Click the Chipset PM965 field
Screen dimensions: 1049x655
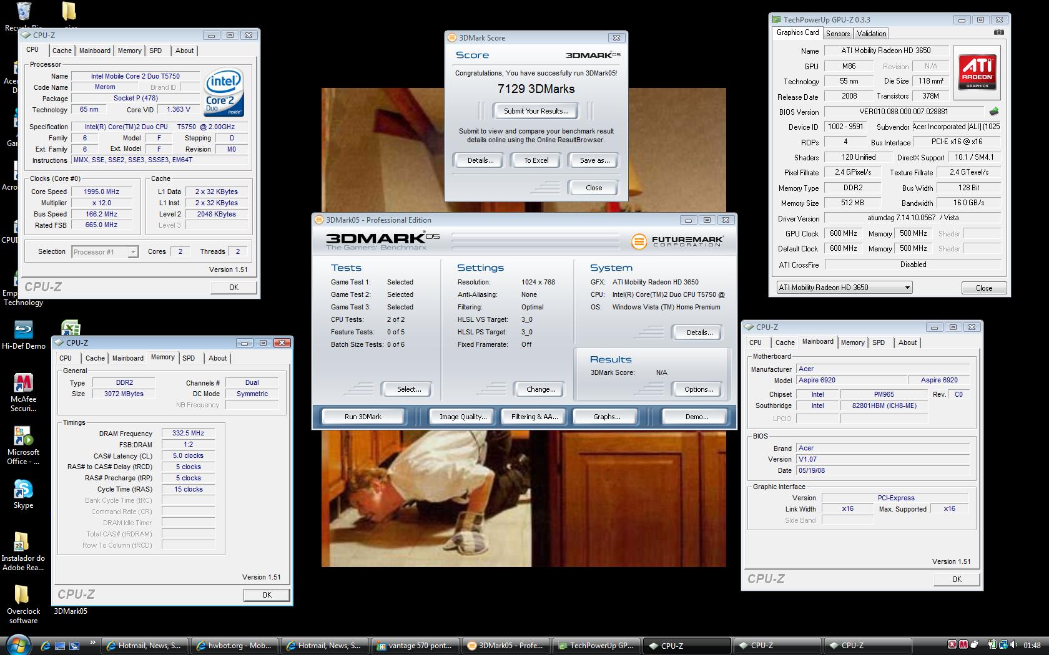[x=884, y=394]
